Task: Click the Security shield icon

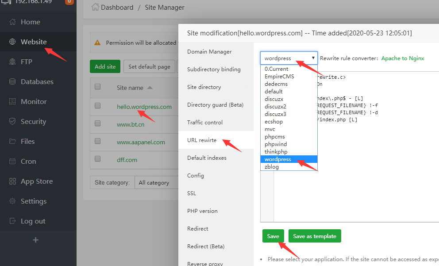Action: click(x=12, y=122)
